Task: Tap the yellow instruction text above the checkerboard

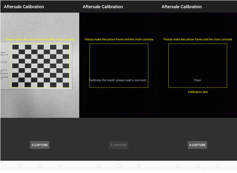Action: (x=40, y=39)
